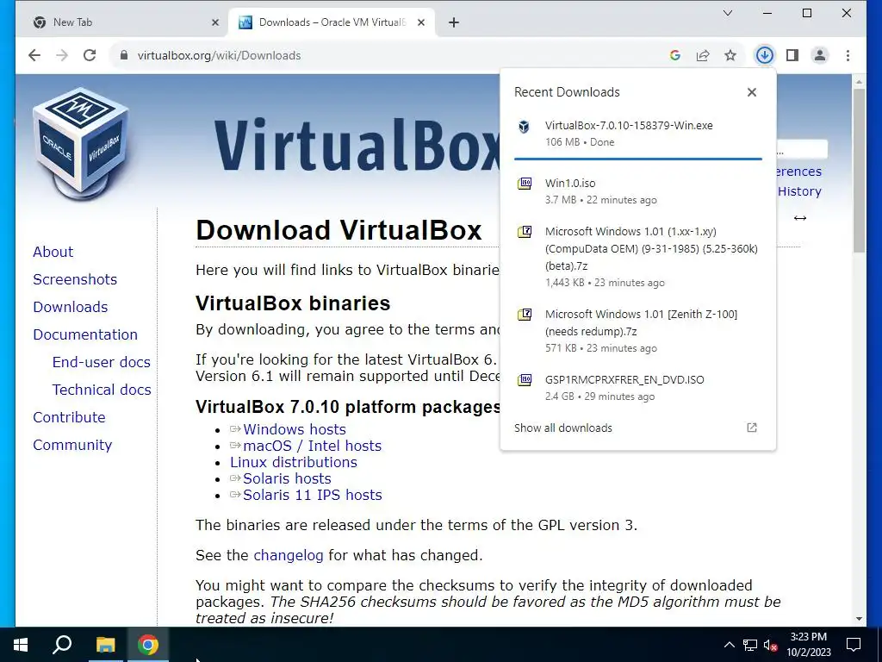882x662 pixels.
Task: Bookmark this page with the star icon
Action: [x=730, y=55]
